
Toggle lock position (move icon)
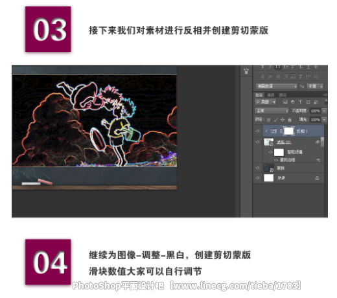pyautogui.click(x=283, y=120)
